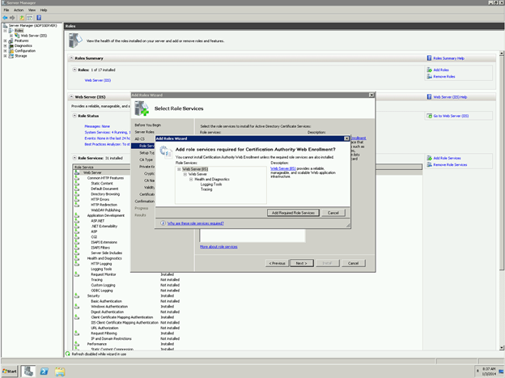
Task: Select 'Tracing' in dialog role services tree
Action: coord(206,189)
